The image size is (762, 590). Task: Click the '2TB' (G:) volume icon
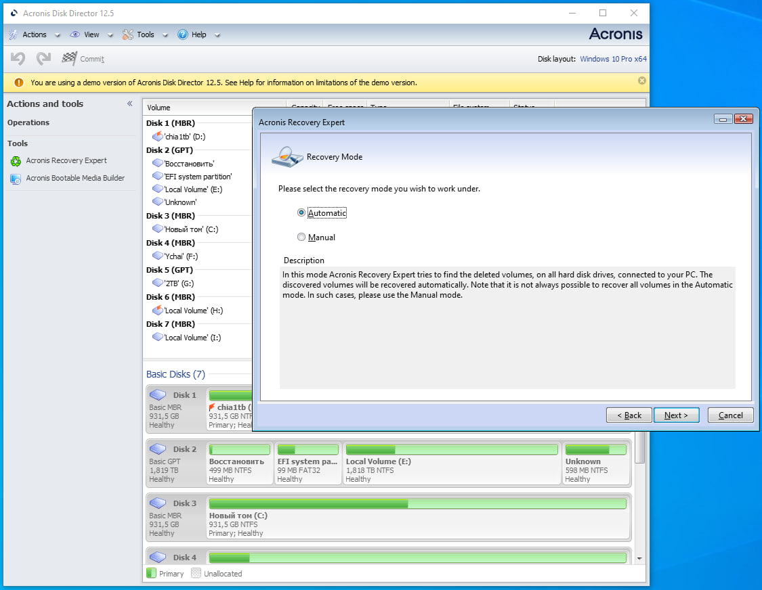[x=157, y=283]
